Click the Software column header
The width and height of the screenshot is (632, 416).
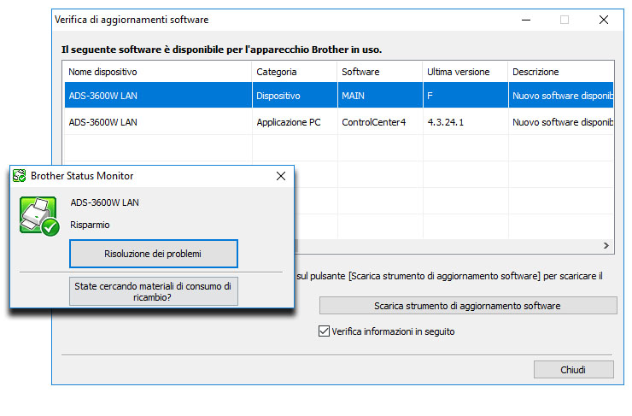point(378,72)
